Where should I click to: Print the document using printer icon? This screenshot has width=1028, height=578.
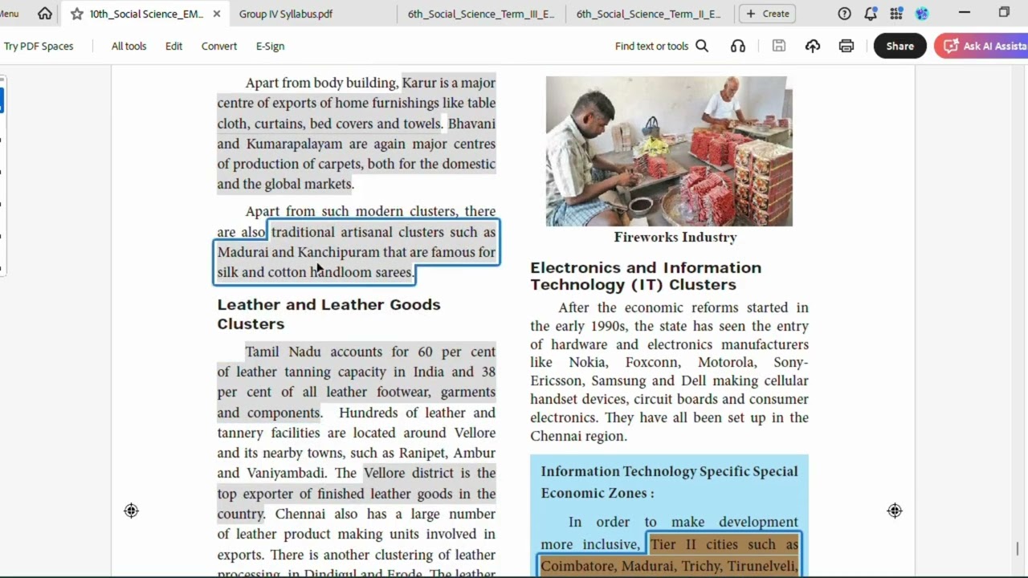846,46
